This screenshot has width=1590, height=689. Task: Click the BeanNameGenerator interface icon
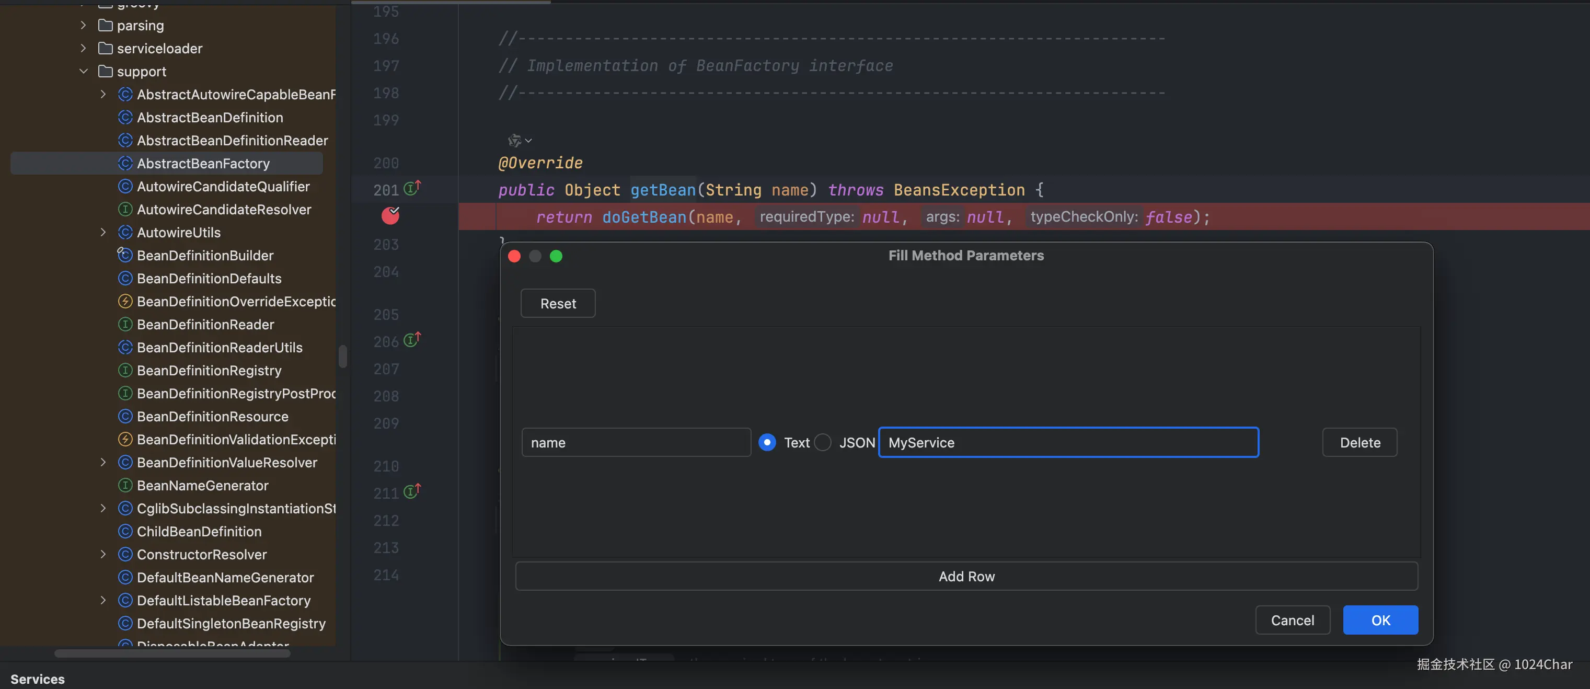coord(125,485)
